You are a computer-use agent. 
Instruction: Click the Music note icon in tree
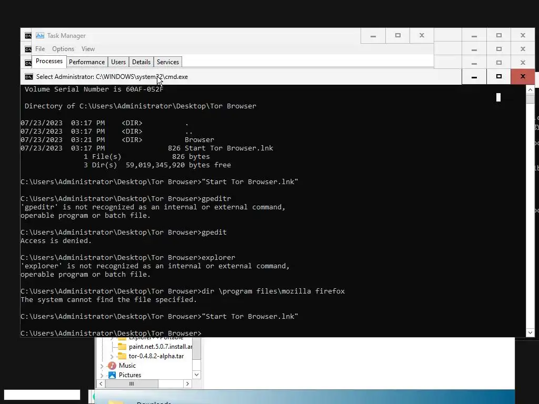(112, 366)
